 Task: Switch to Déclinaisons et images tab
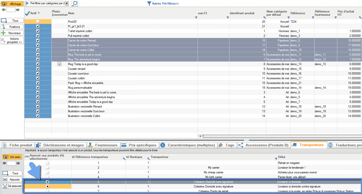pyautogui.click(x=61, y=145)
